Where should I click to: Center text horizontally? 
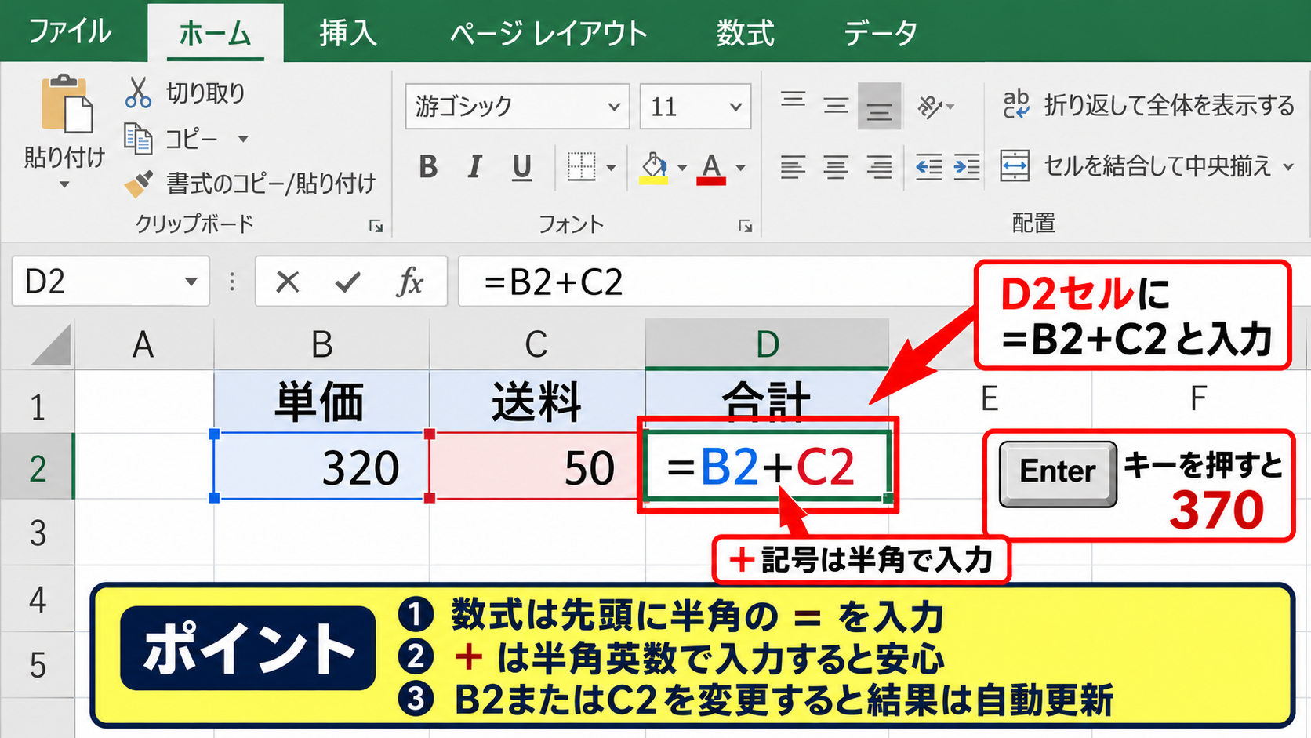tap(836, 166)
